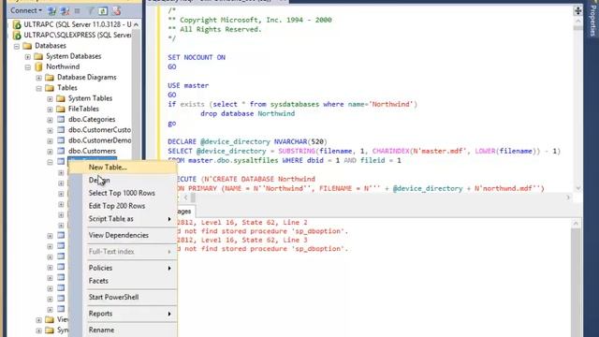Click the Connect Object Explorer icon

52,11
